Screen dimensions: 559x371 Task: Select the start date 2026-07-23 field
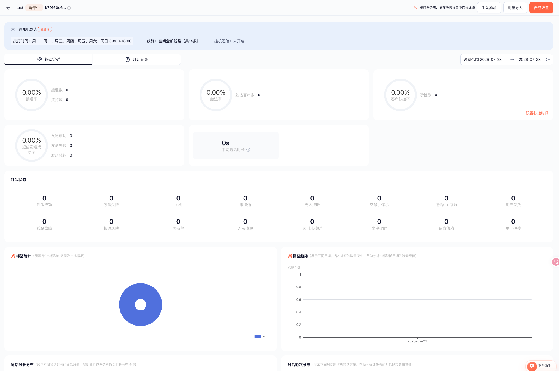491,60
